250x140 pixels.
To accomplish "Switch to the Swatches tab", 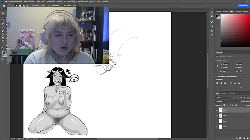I will pyautogui.click(x=238, y=11).
